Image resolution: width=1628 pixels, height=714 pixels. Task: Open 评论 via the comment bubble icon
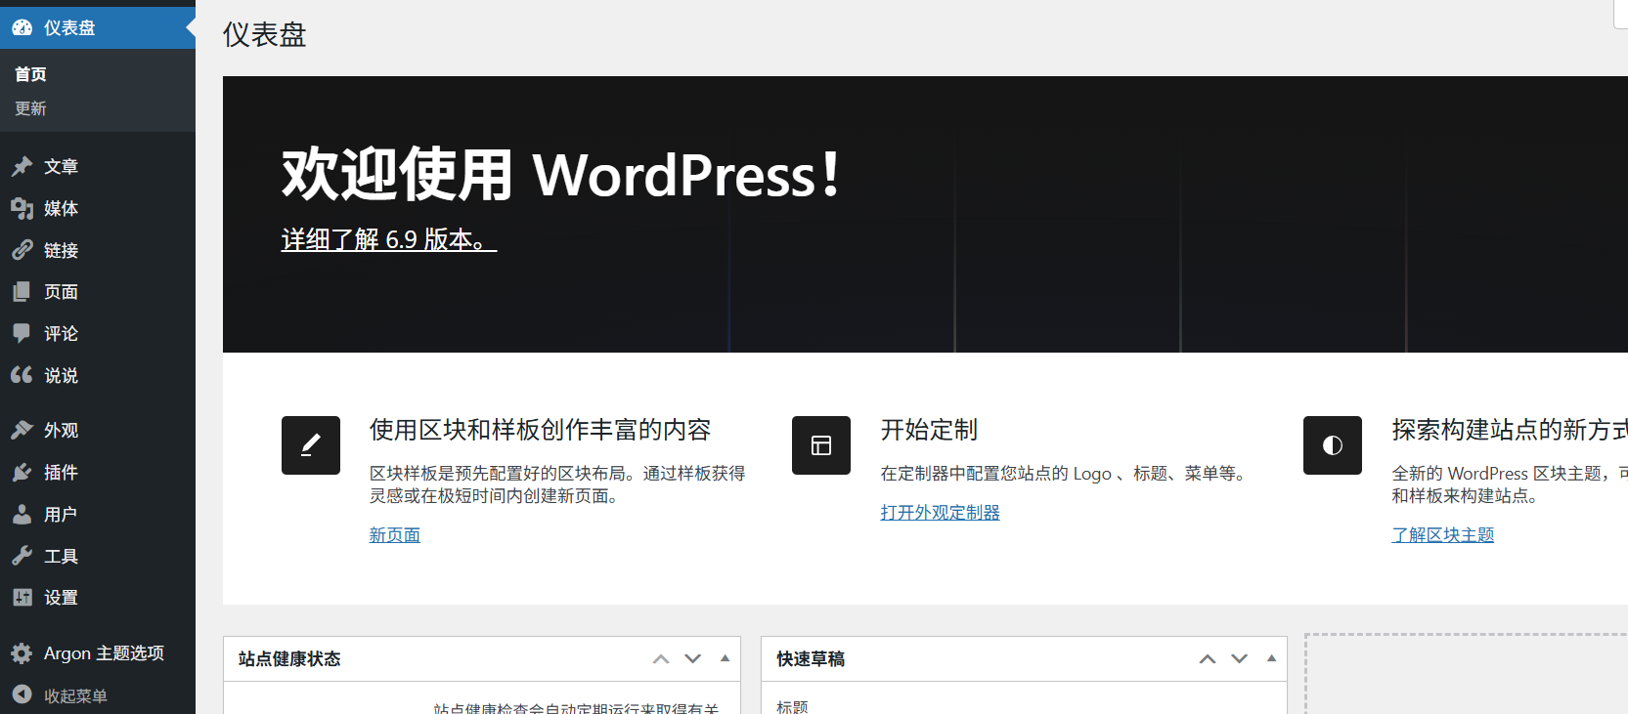pyautogui.click(x=22, y=333)
